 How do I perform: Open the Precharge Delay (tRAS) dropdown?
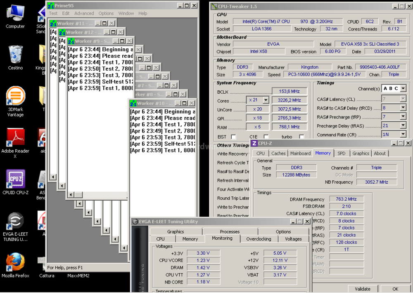(x=403, y=125)
